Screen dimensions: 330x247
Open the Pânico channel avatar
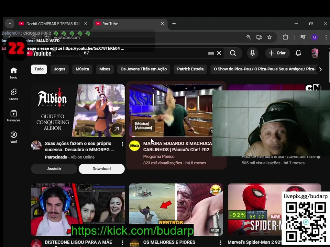click(134, 145)
